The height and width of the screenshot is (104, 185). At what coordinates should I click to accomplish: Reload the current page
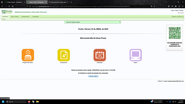click(x=9, y=6)
